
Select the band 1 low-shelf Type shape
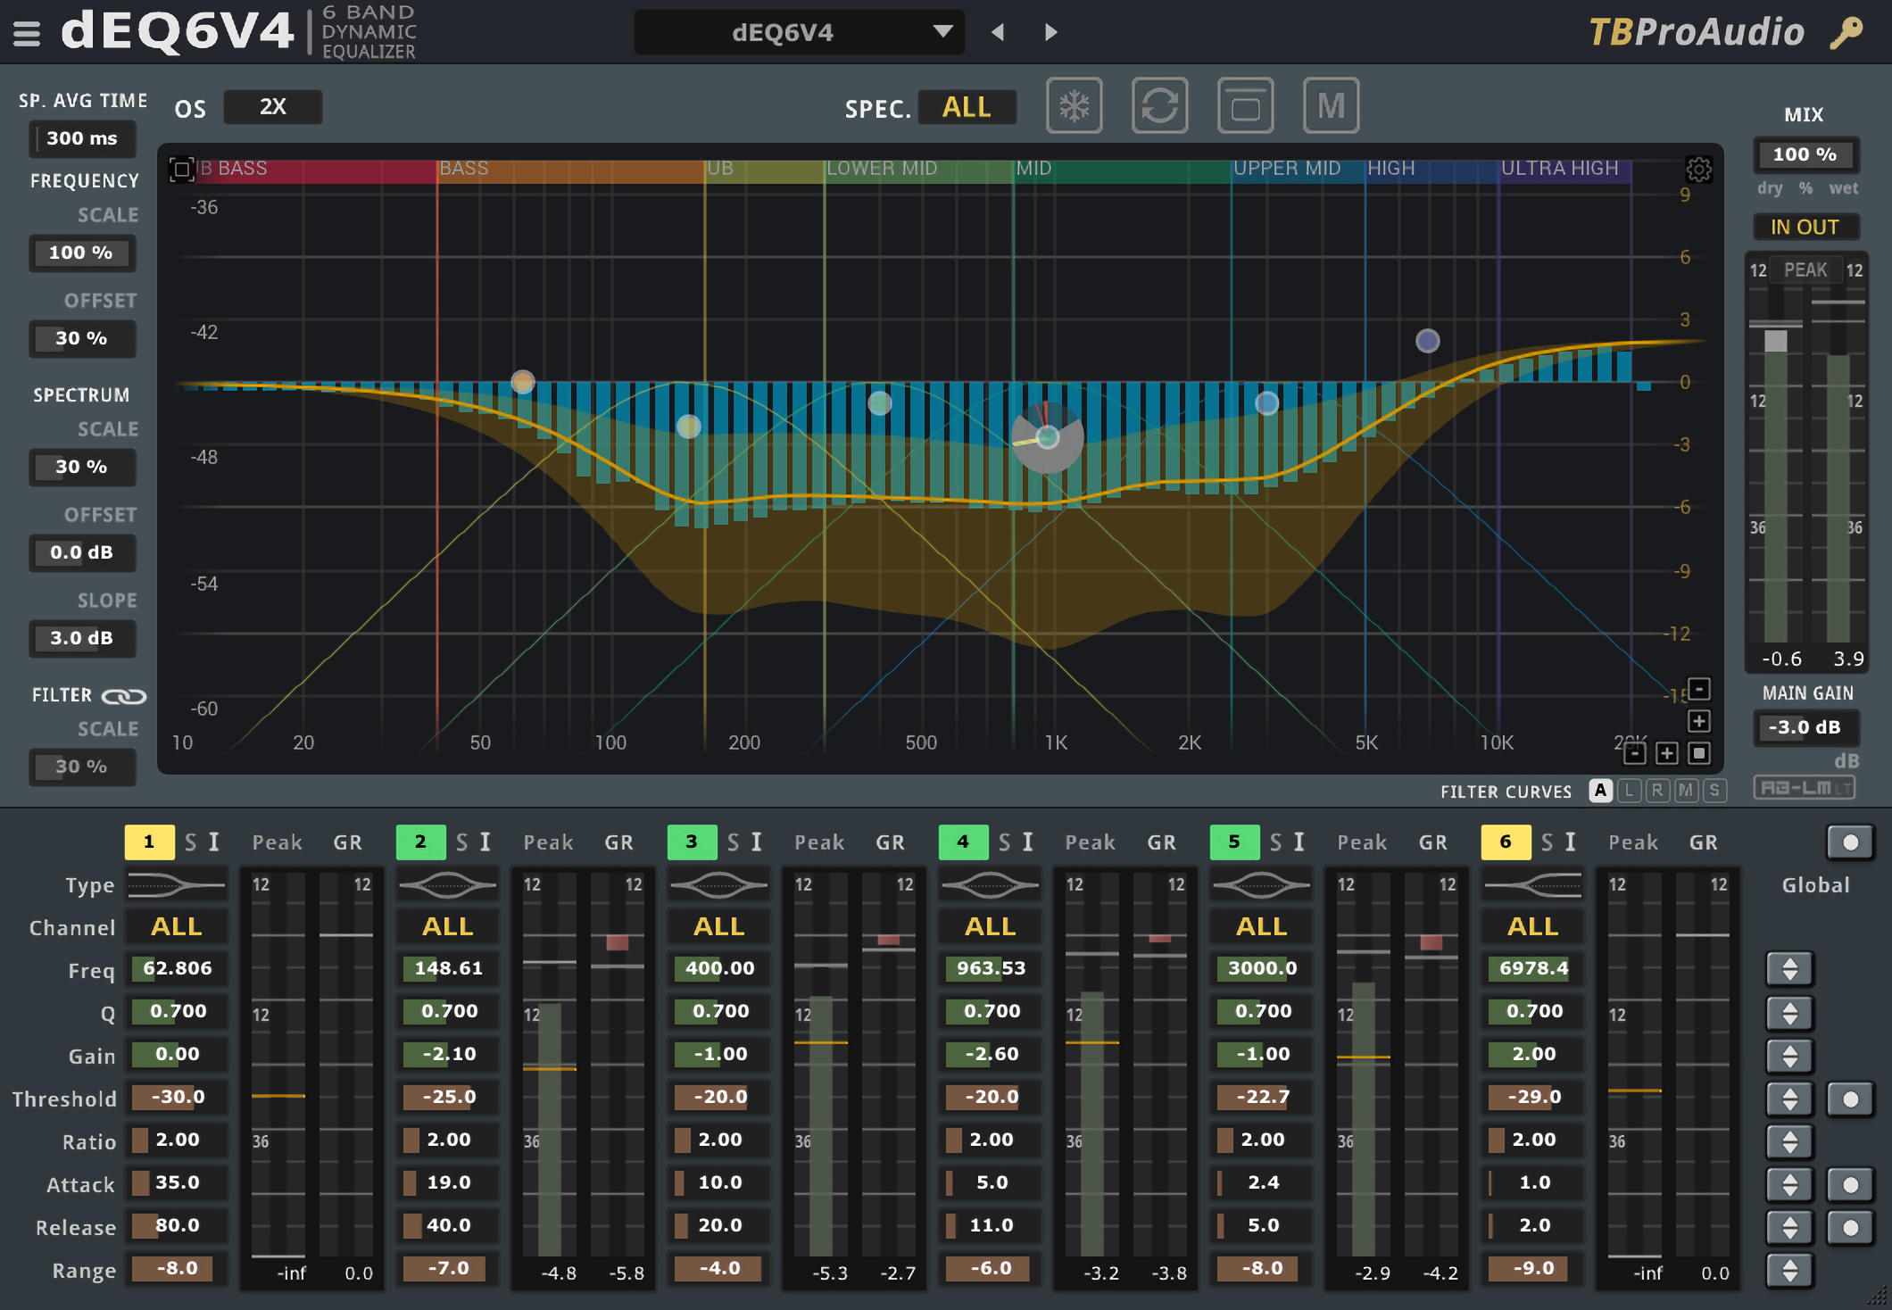pyautogui.click(x=176, y=885)
